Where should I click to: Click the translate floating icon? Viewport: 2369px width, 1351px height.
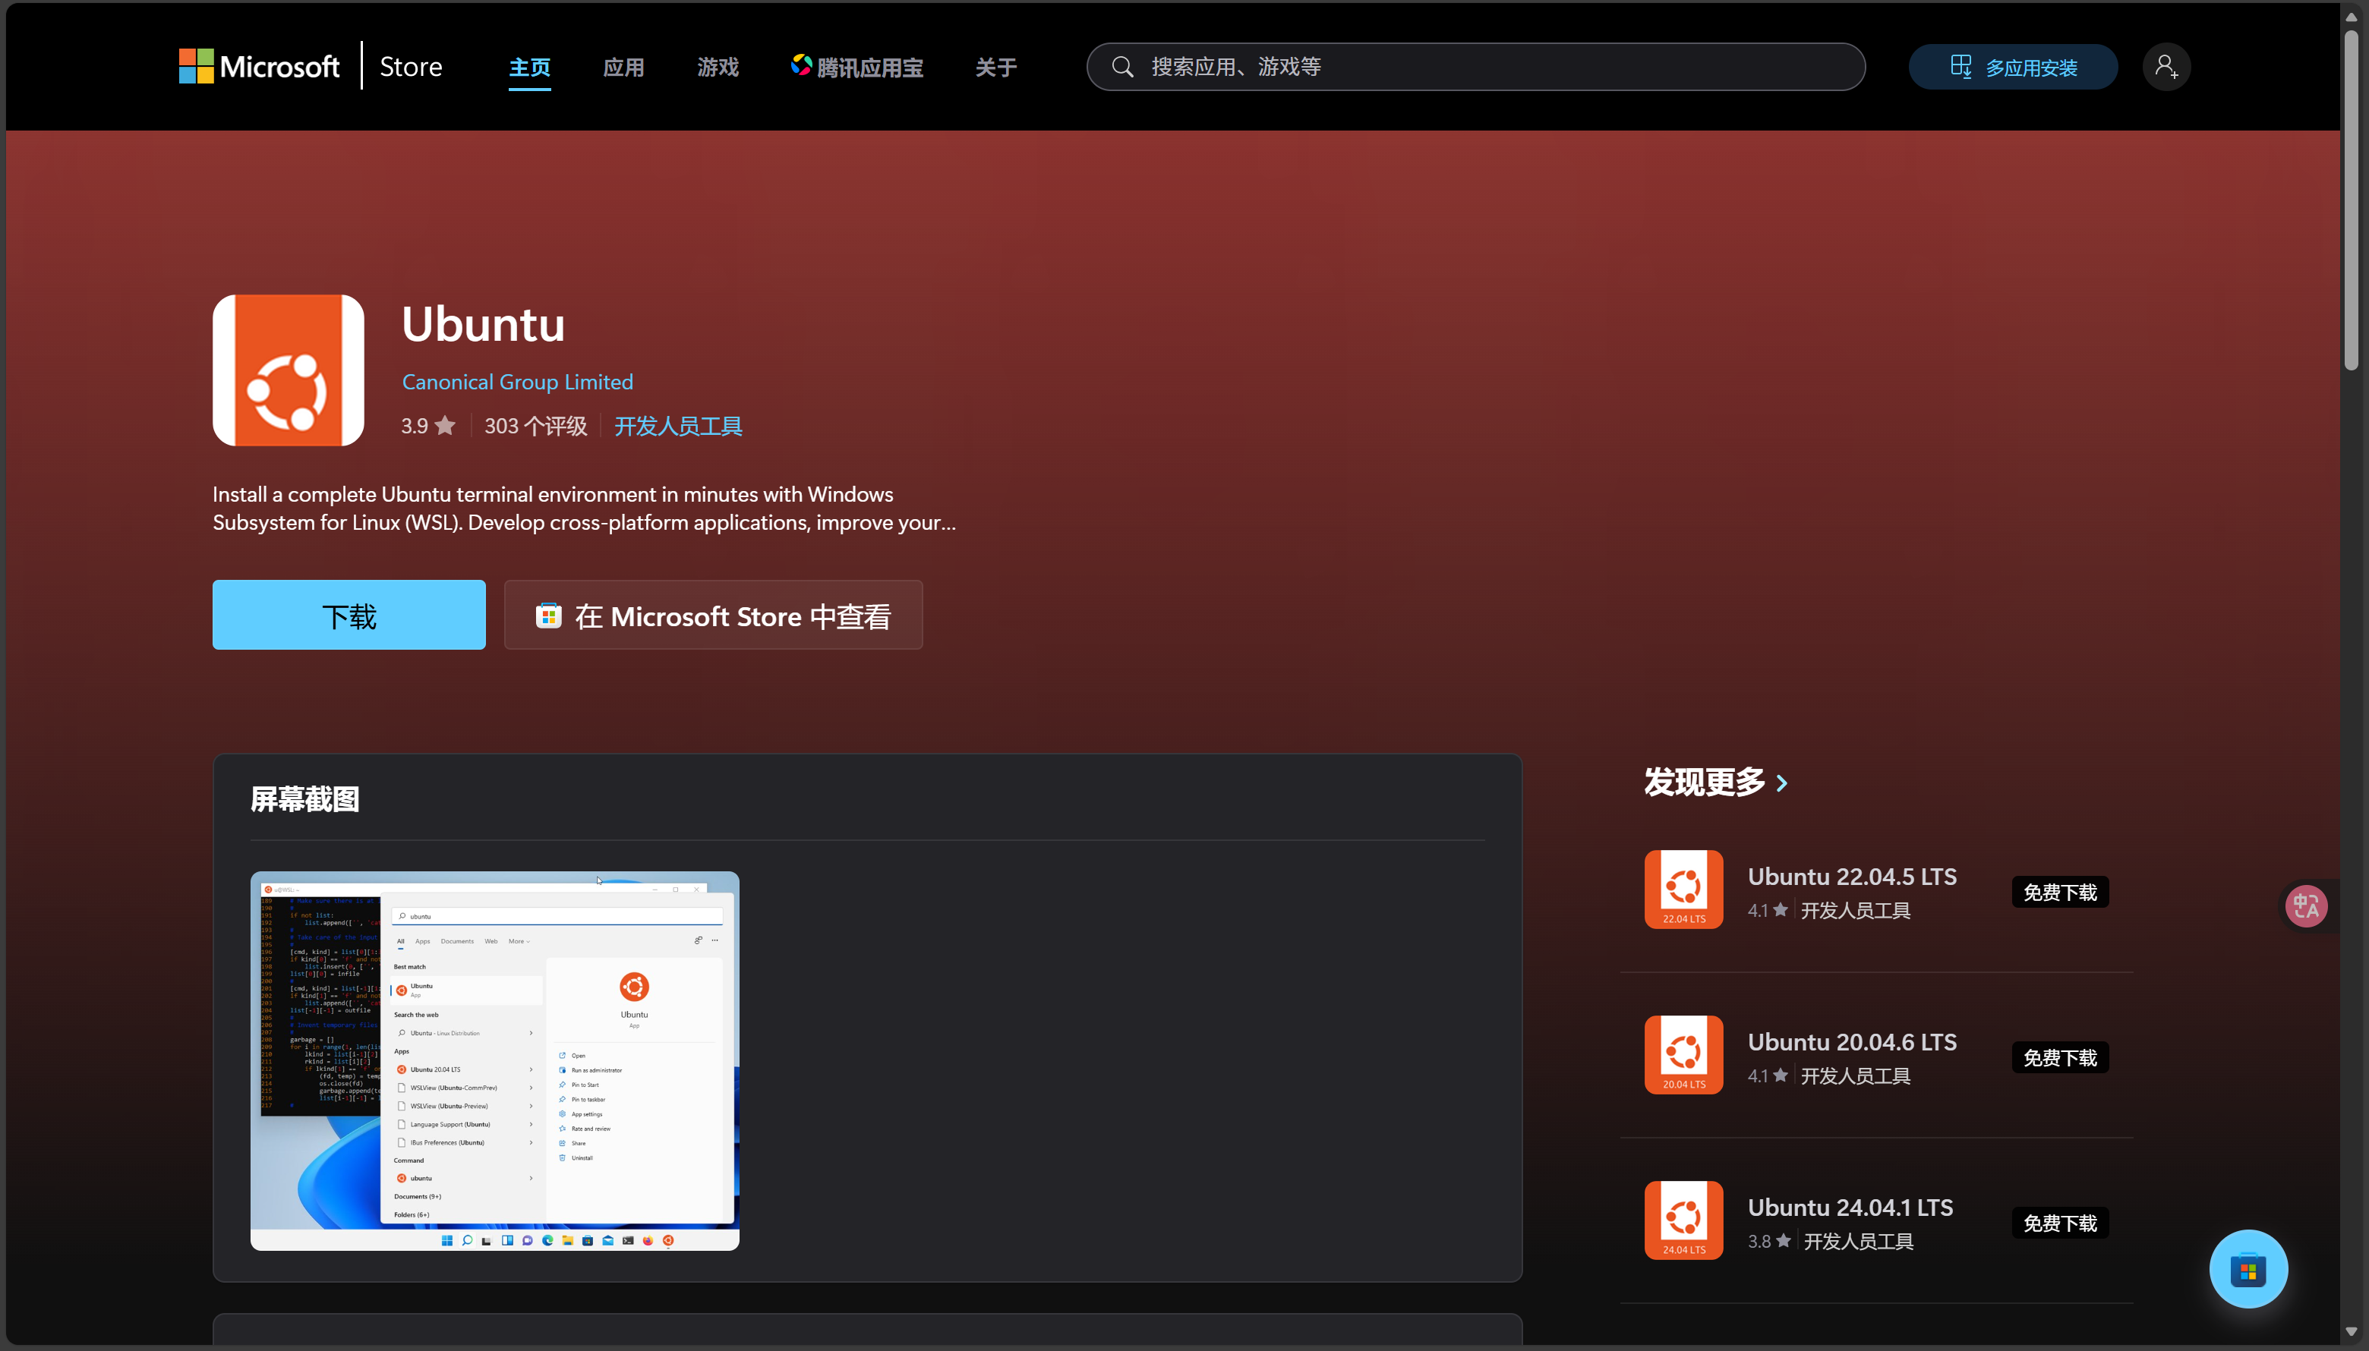pos(2306,905)
